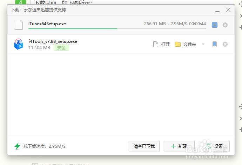Remove i4Tools_v7.88_Setup.exe from list
242x165 pixels.
(x=225, y=44)
